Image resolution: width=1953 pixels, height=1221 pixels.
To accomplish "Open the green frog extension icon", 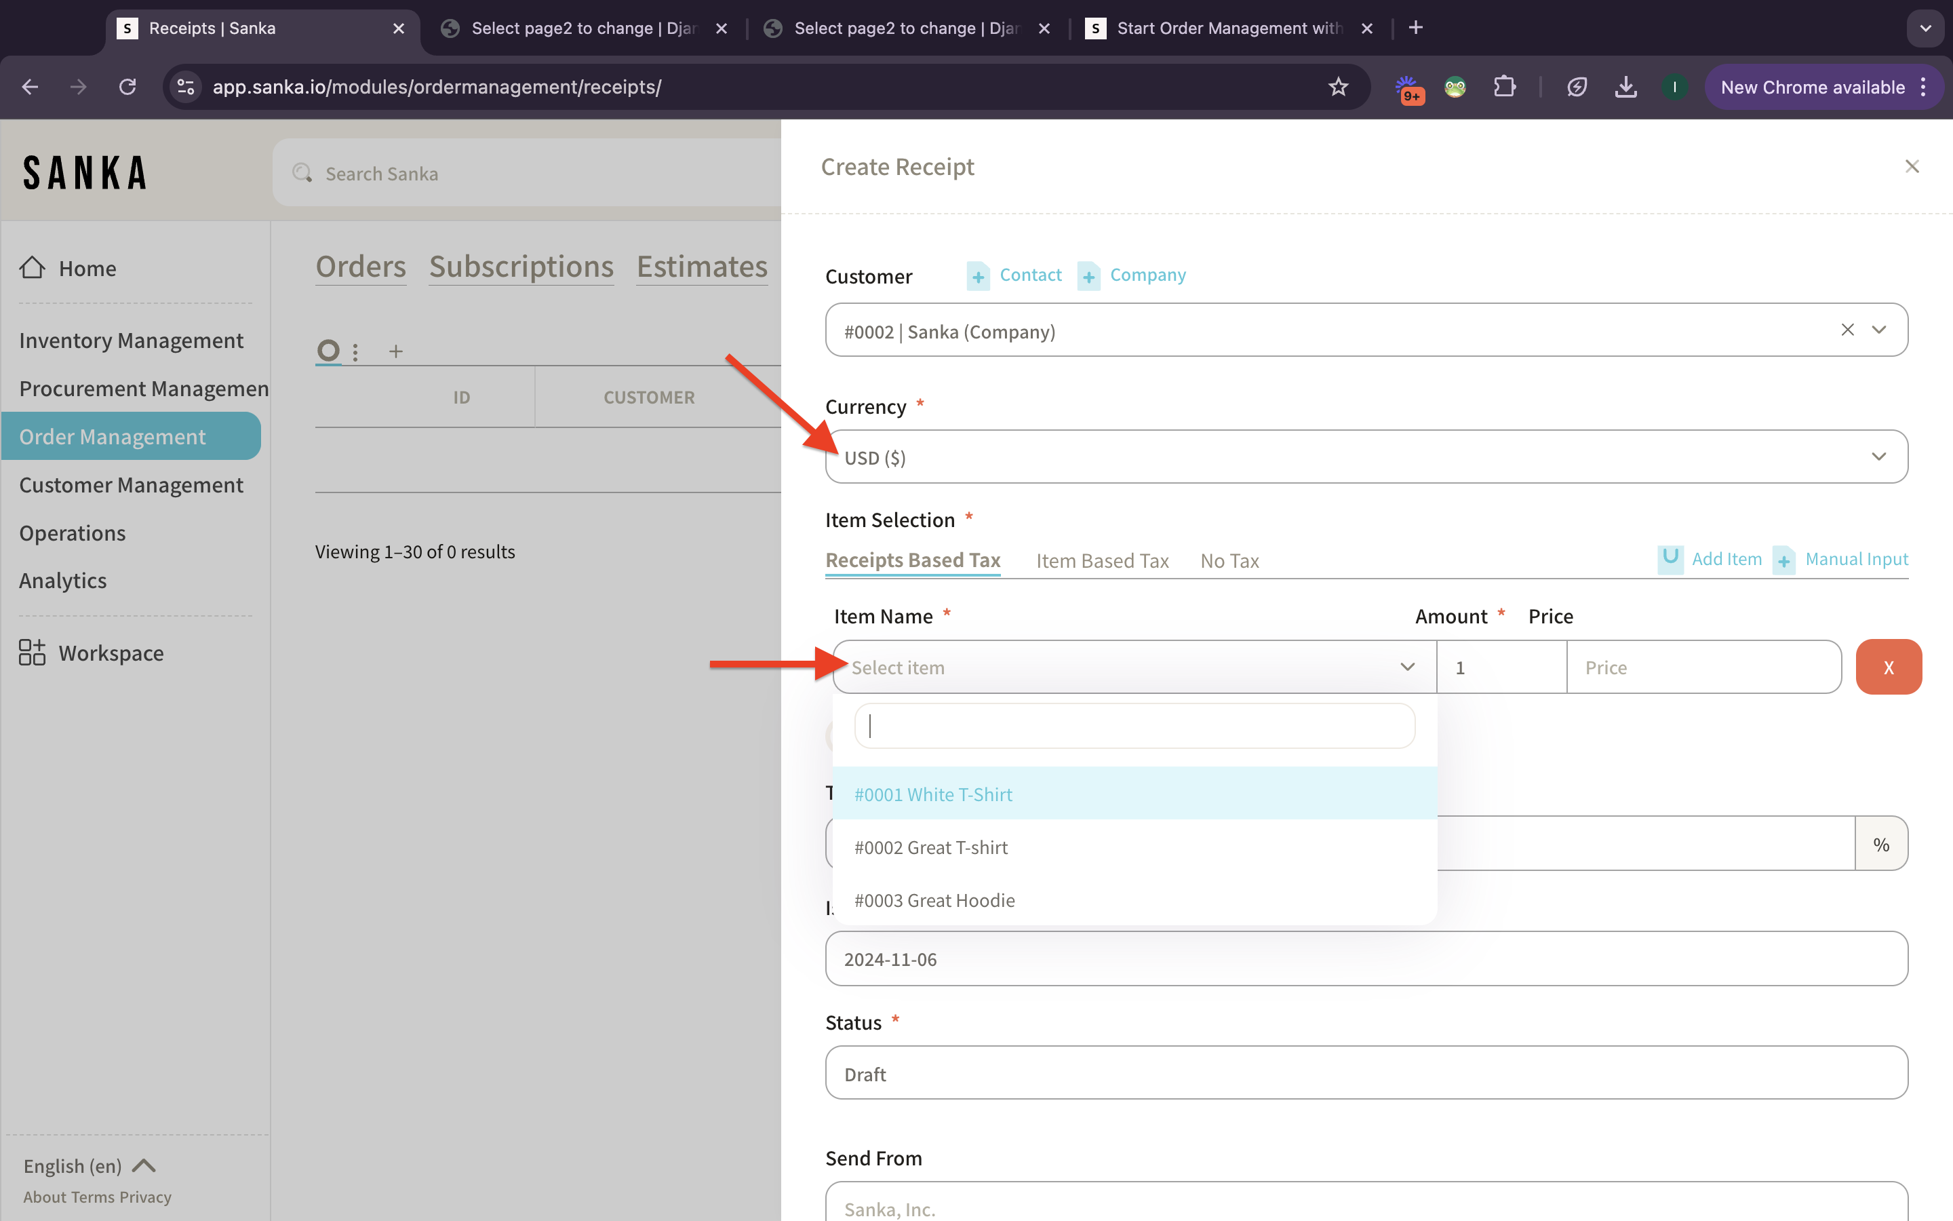I will click(1455, 86).
